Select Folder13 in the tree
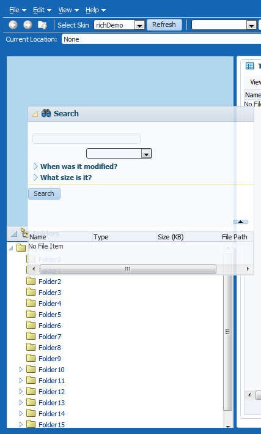Viewport: 261px width, 434px height. 51,403
